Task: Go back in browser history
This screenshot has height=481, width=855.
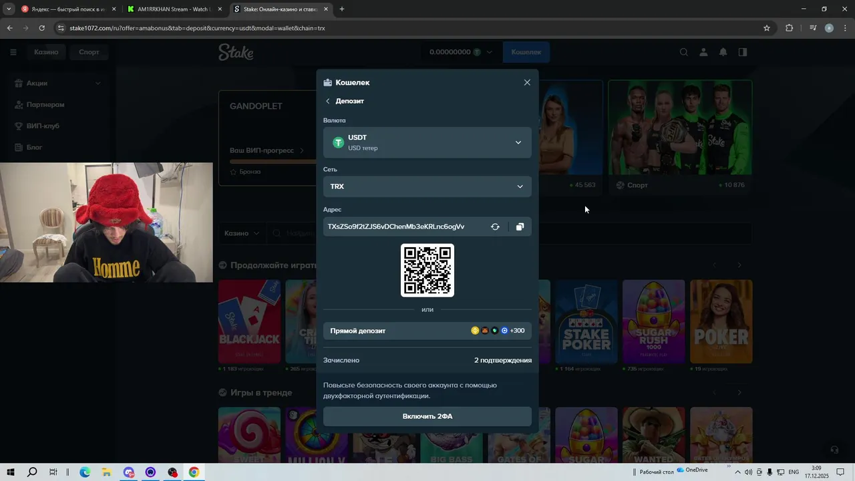Action: [x=9, y=28]
